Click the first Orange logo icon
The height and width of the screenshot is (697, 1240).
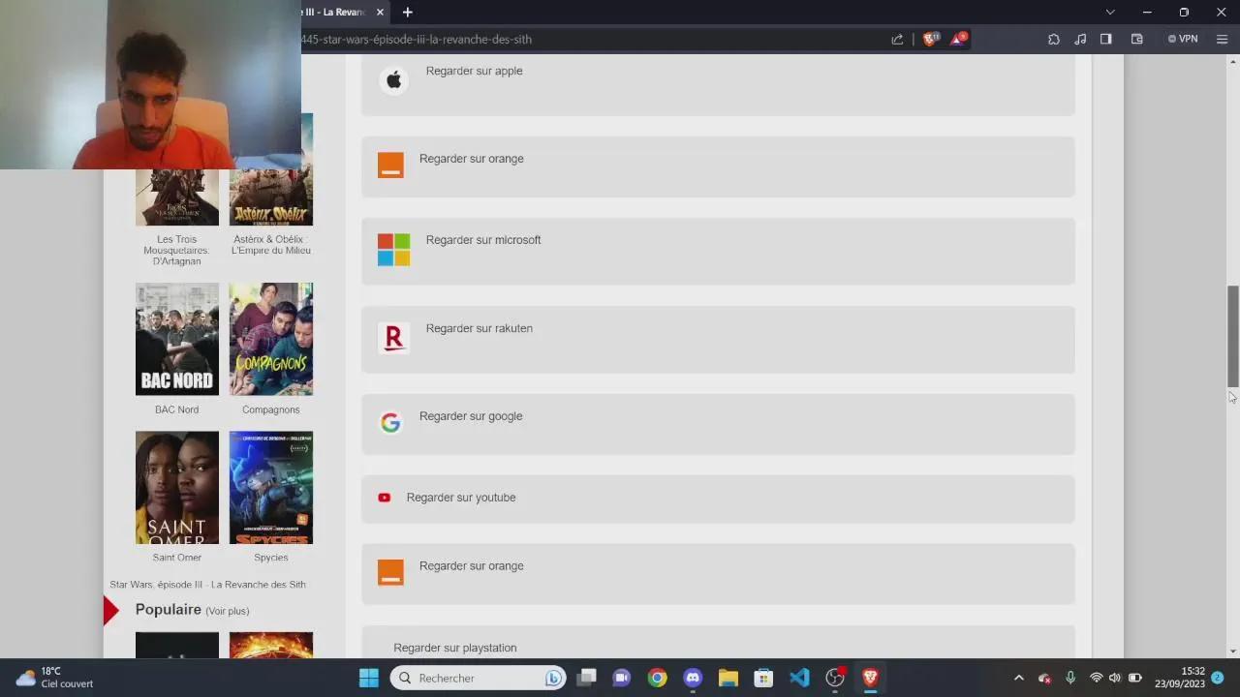point(390,165)
